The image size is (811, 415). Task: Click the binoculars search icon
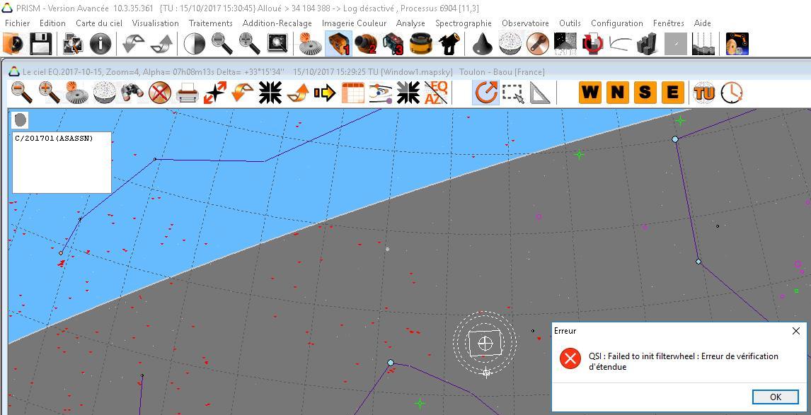coord(132,93)
